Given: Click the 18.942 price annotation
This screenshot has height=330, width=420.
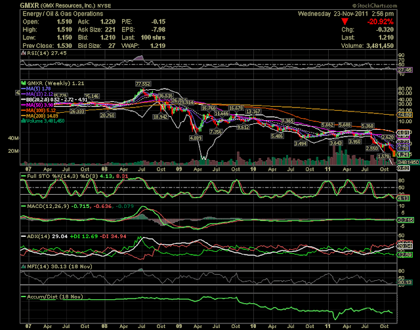Looking at the screenshot, I should (x=160, y=117).
